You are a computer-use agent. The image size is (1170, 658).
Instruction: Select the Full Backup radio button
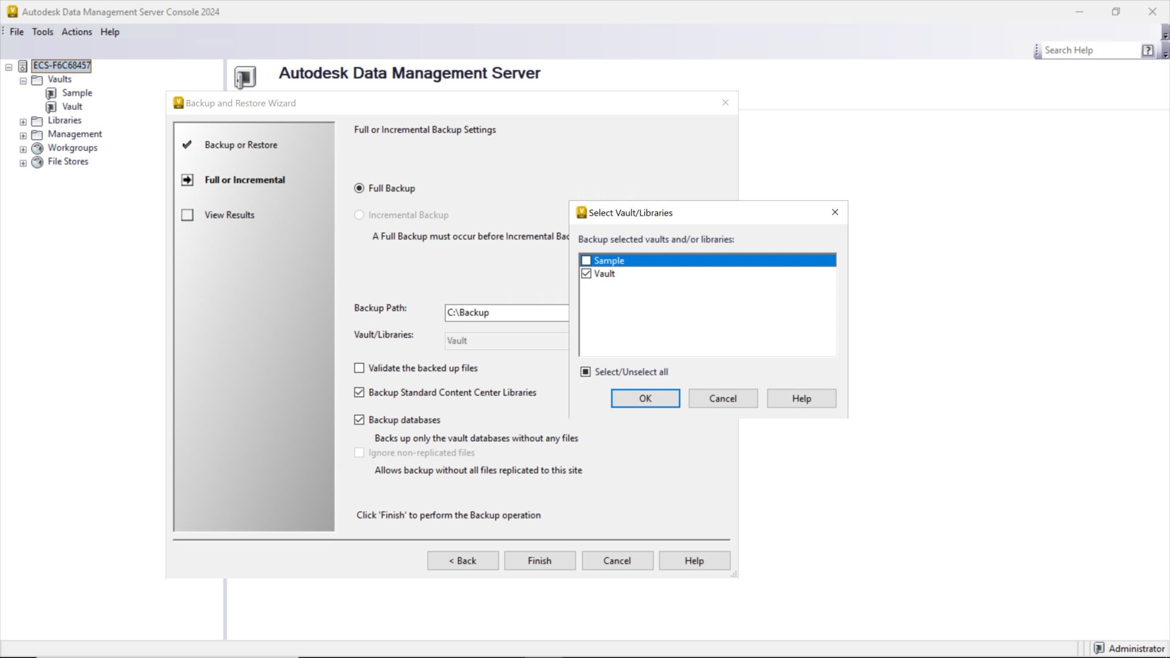pyautogui.click(x=359, y=188)
